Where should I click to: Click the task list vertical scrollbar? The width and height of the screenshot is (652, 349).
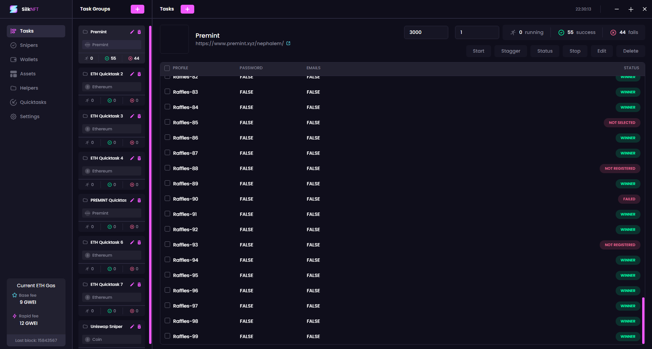coord(643,320)
